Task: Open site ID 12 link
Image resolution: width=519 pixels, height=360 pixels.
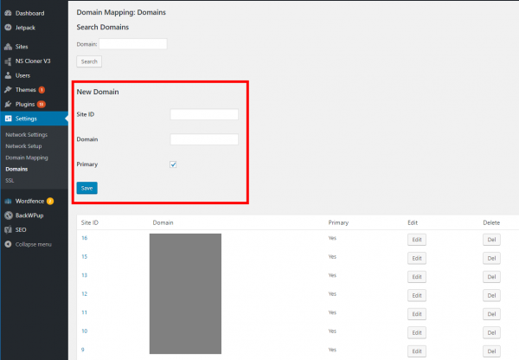Action: 85,293
